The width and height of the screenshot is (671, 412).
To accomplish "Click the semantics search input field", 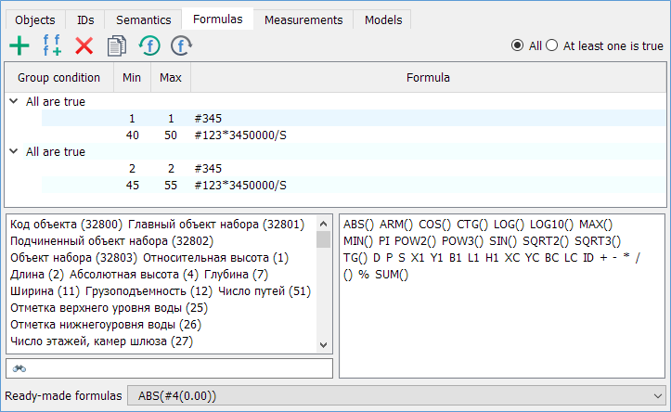I will [x=176, y=369].
